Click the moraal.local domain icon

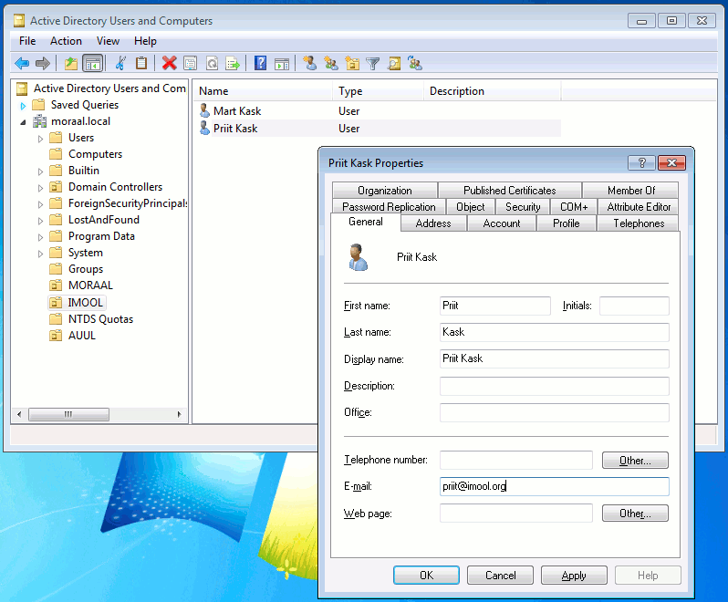coord(39,121)
